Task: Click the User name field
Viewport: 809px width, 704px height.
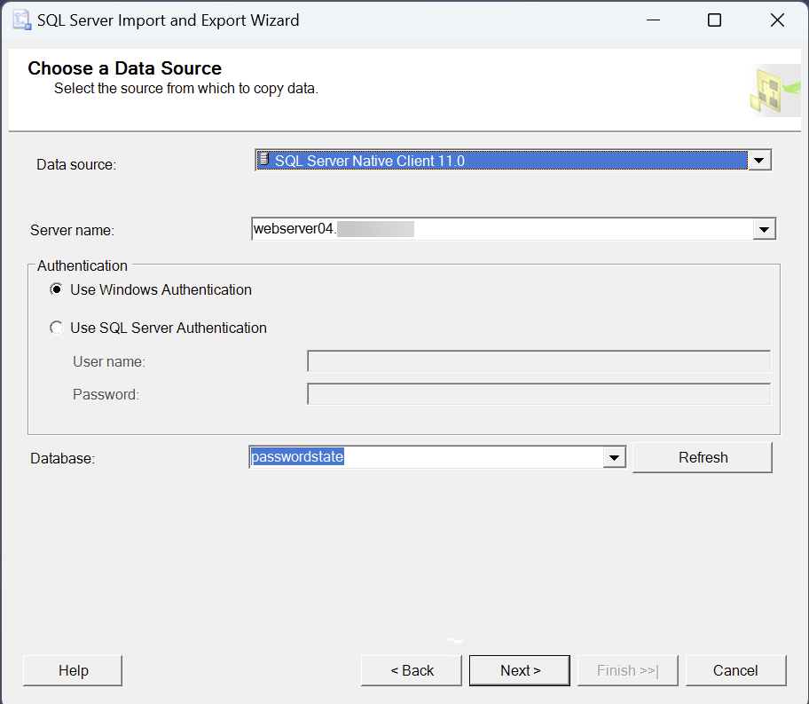Action: (x=538, y=361)
